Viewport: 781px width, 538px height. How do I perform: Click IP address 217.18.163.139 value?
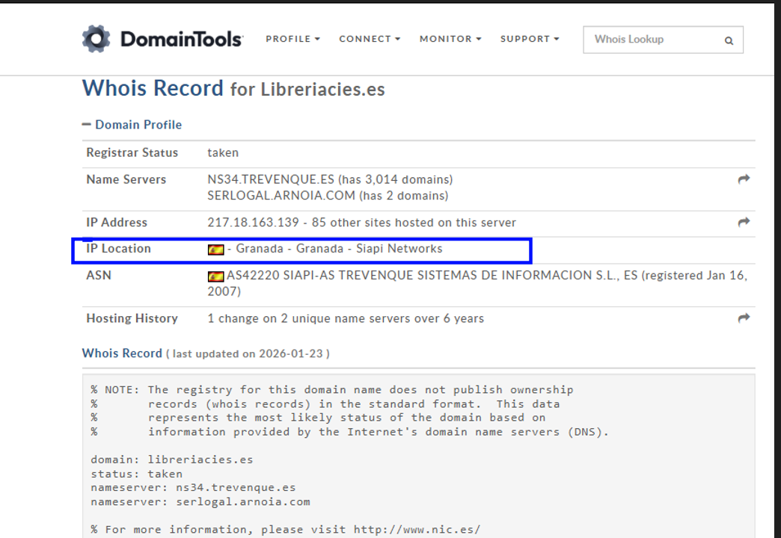253,222
